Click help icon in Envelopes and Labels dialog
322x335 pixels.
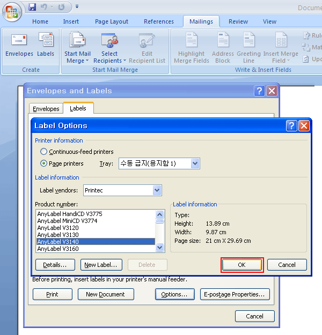pyautogui.click(x=259, y=91)
